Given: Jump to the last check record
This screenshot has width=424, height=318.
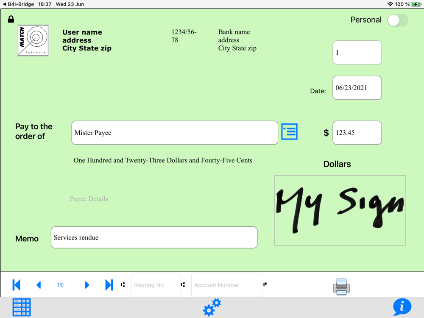Looking at the screenshot, I should pos(109,285).
